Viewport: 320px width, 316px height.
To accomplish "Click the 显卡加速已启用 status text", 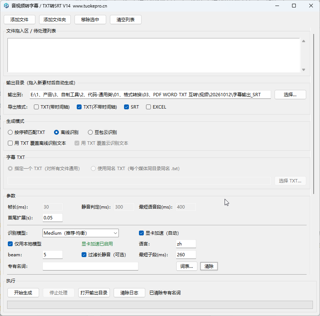I will click(x=97, y=244).
